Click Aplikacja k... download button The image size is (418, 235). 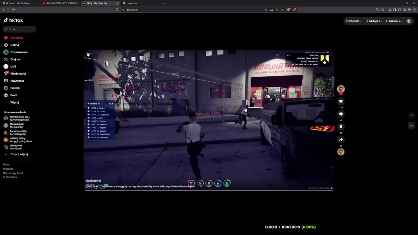[394, 21]
